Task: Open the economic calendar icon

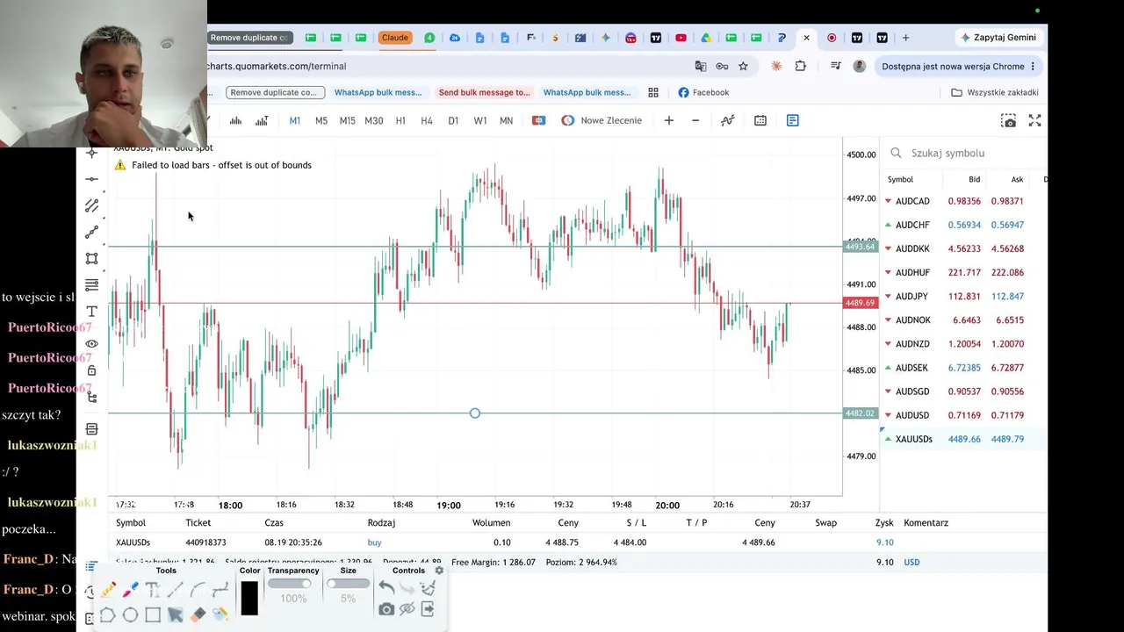Action: tap(760, 120)
